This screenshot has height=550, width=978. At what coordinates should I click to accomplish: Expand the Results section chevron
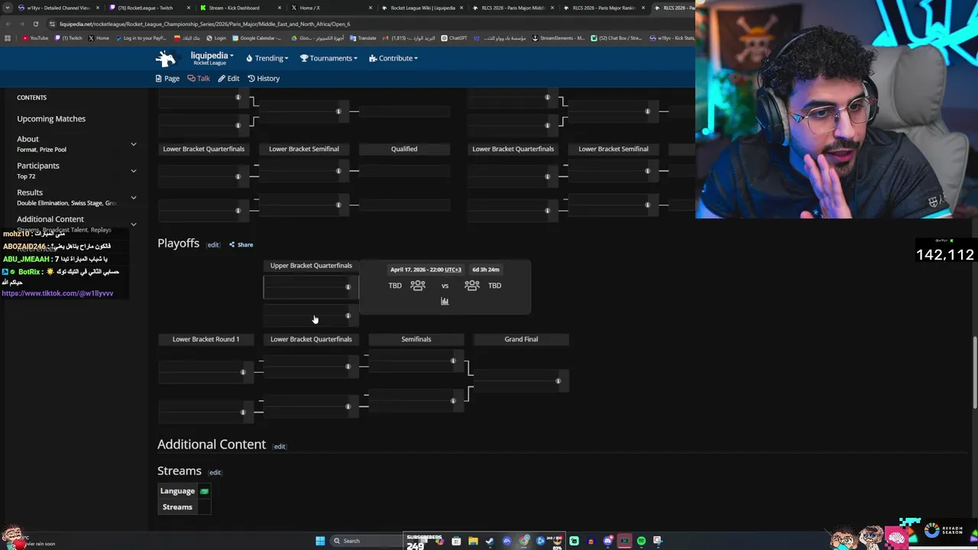coord(134,197)
